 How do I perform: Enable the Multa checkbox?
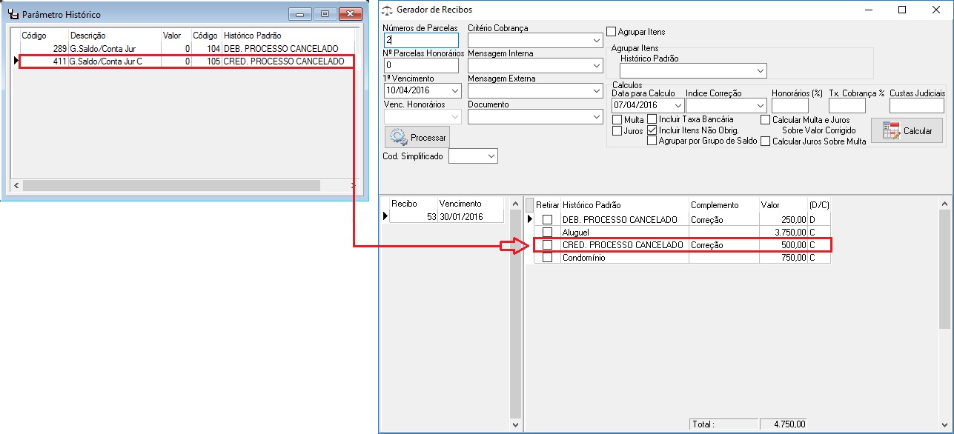coord(617,120)
